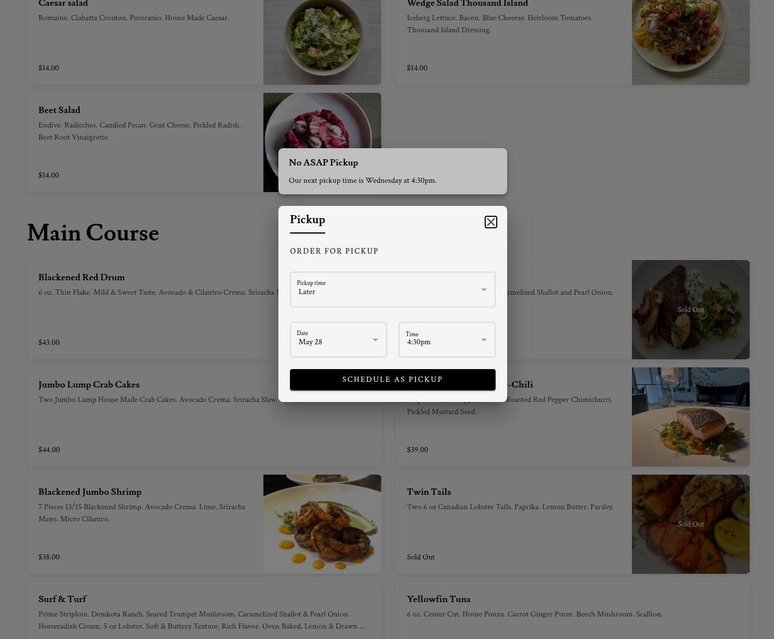The width and height of the screenshot is (774, 639).
Task: Click the sold out steak image
Action: click(x=690, y=310)
